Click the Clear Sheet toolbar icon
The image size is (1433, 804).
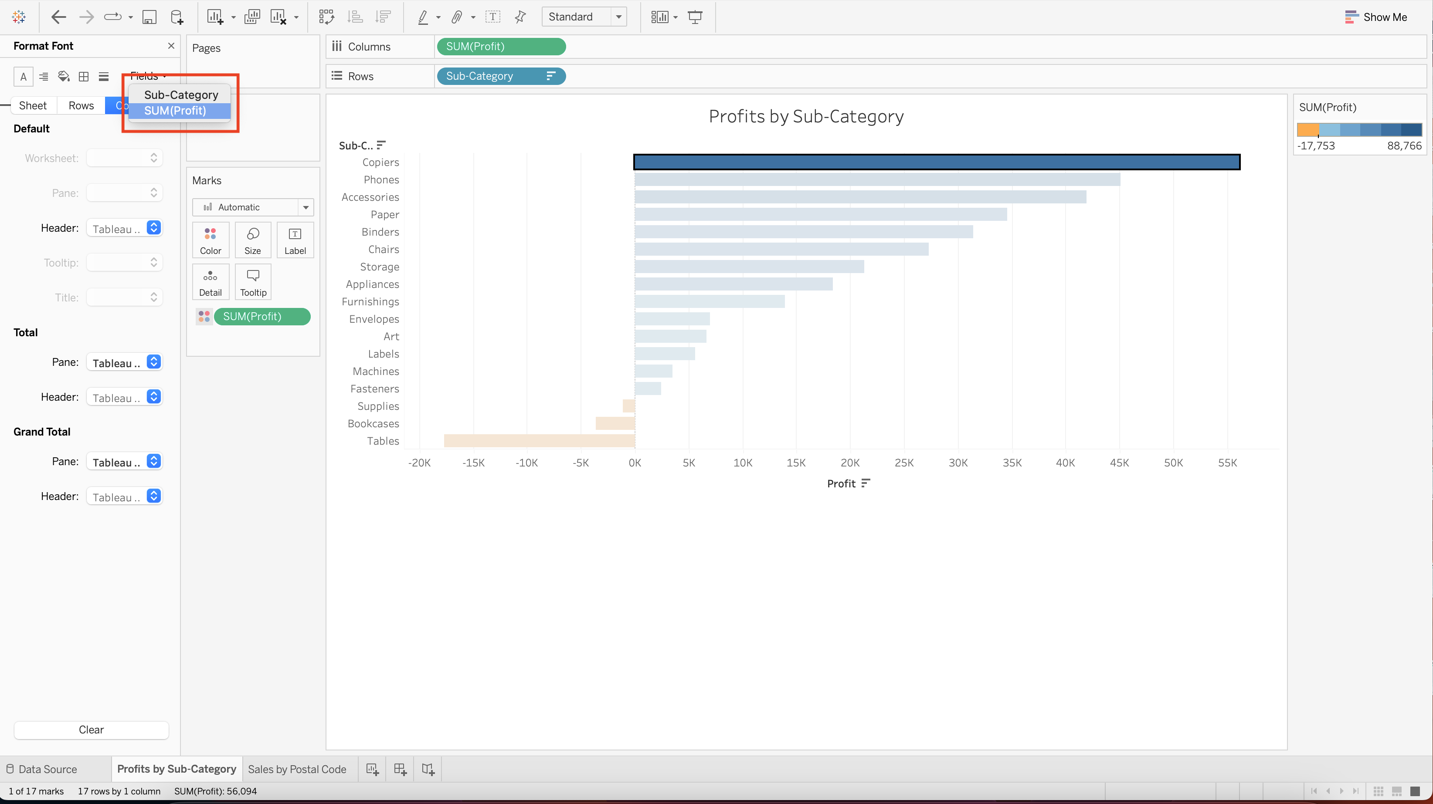[x=278, y=17]
